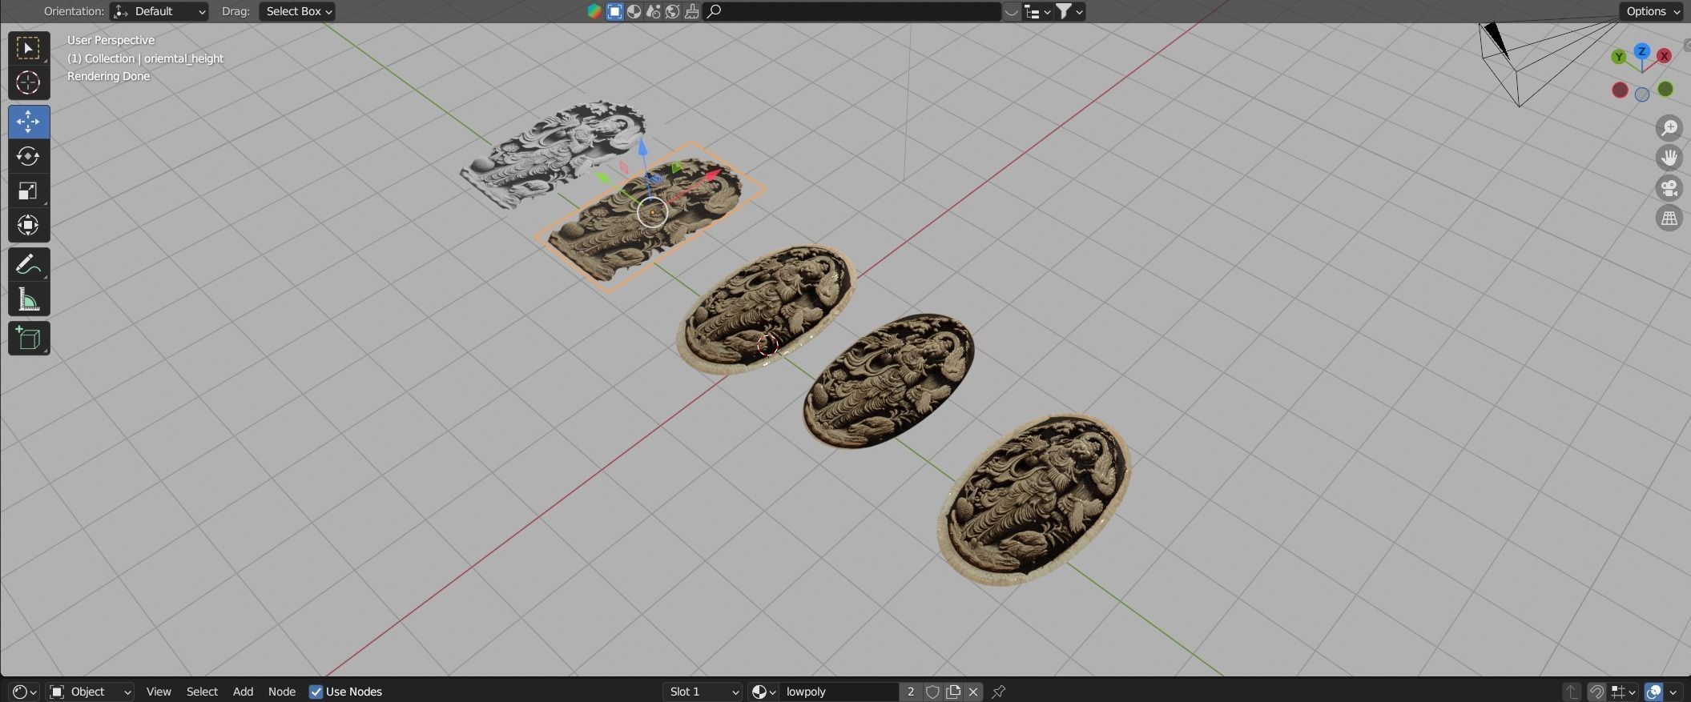Click the colorful scene display icon
The width and height of the screenshot is (1691, 702).
pyautogui.click(x=594, y=11)
